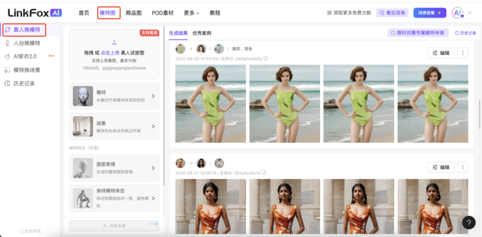Click the 开始生成 button
The width and height of the screenshot is (482, 237).
(114, 226)
